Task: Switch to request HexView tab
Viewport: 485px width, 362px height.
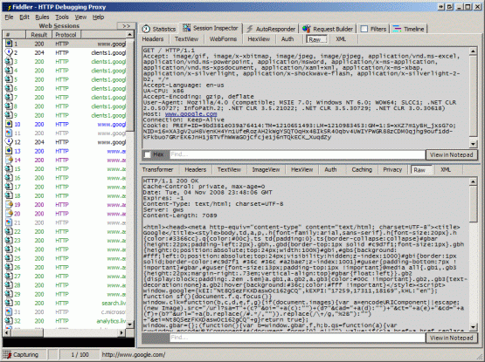Action: (259, 39)
